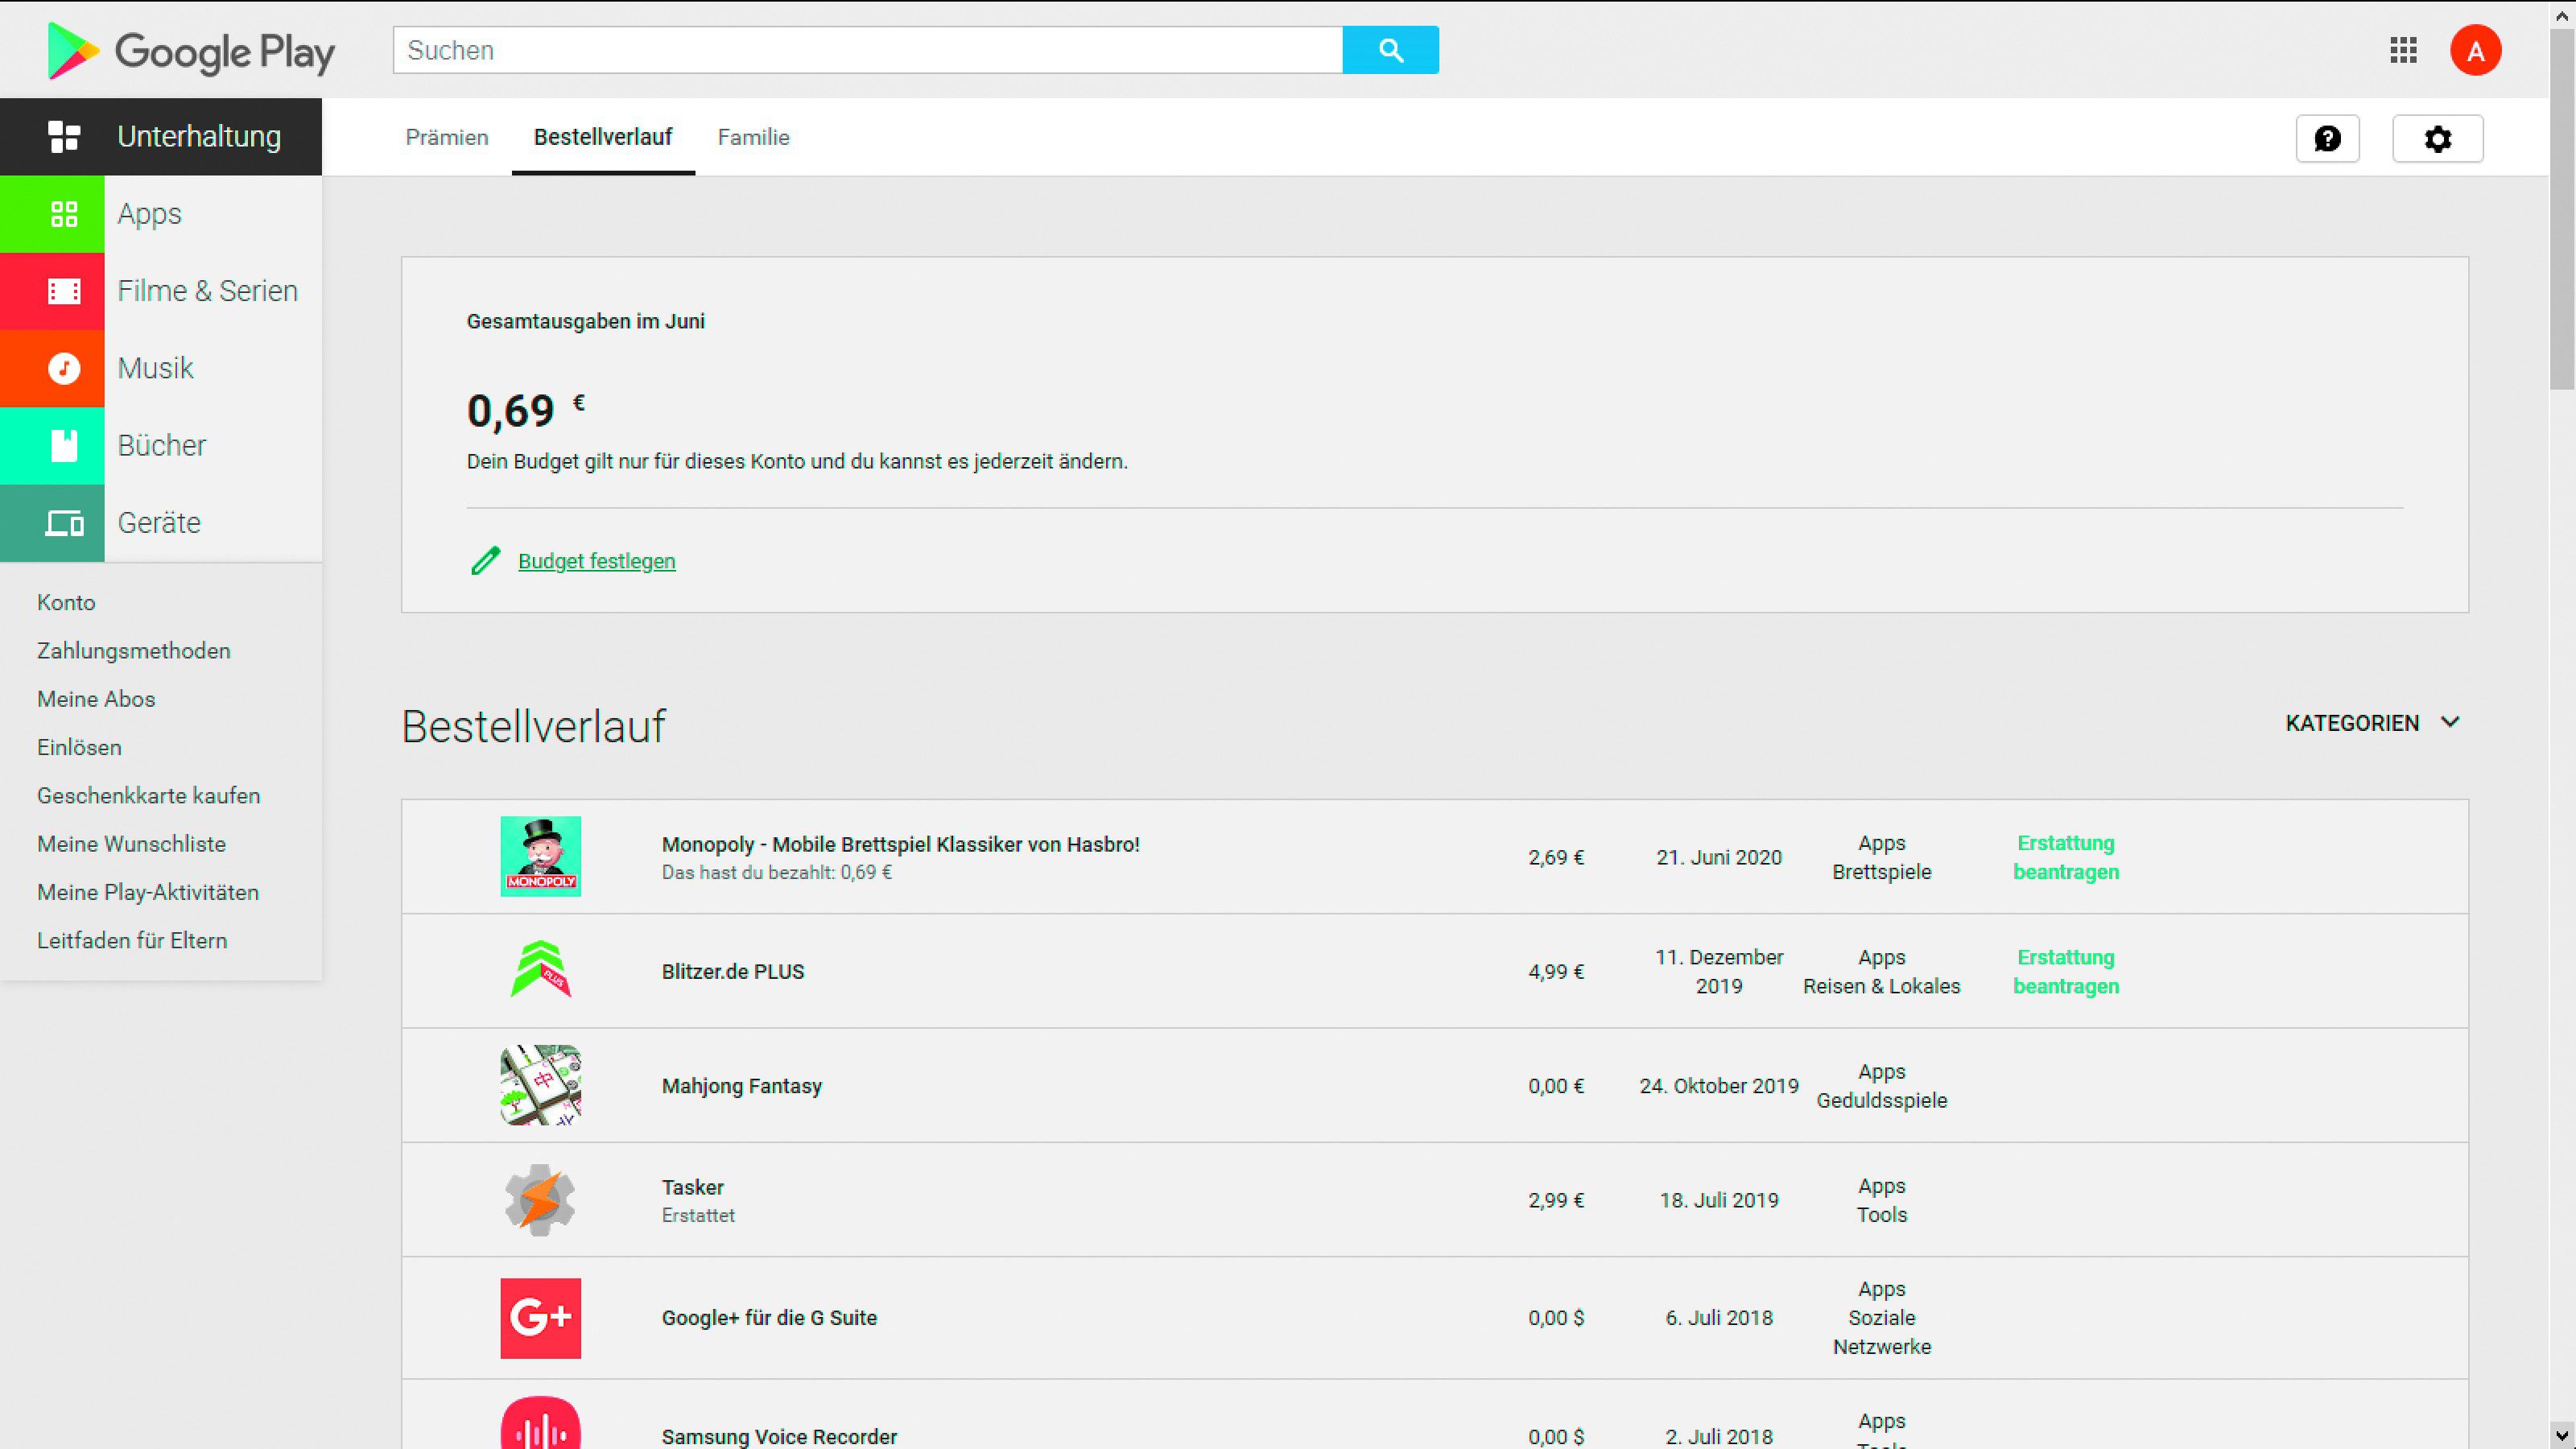Request refund for Monopoly via Erstattung beantragen
This screenshot has width=2576, height=1449.
tap(2065, 857)
